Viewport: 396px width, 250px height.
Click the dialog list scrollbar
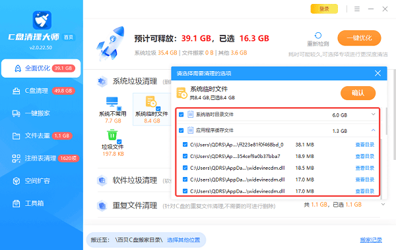(x=386, y=121)
